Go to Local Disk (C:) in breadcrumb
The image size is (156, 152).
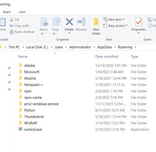pos(37,47)
